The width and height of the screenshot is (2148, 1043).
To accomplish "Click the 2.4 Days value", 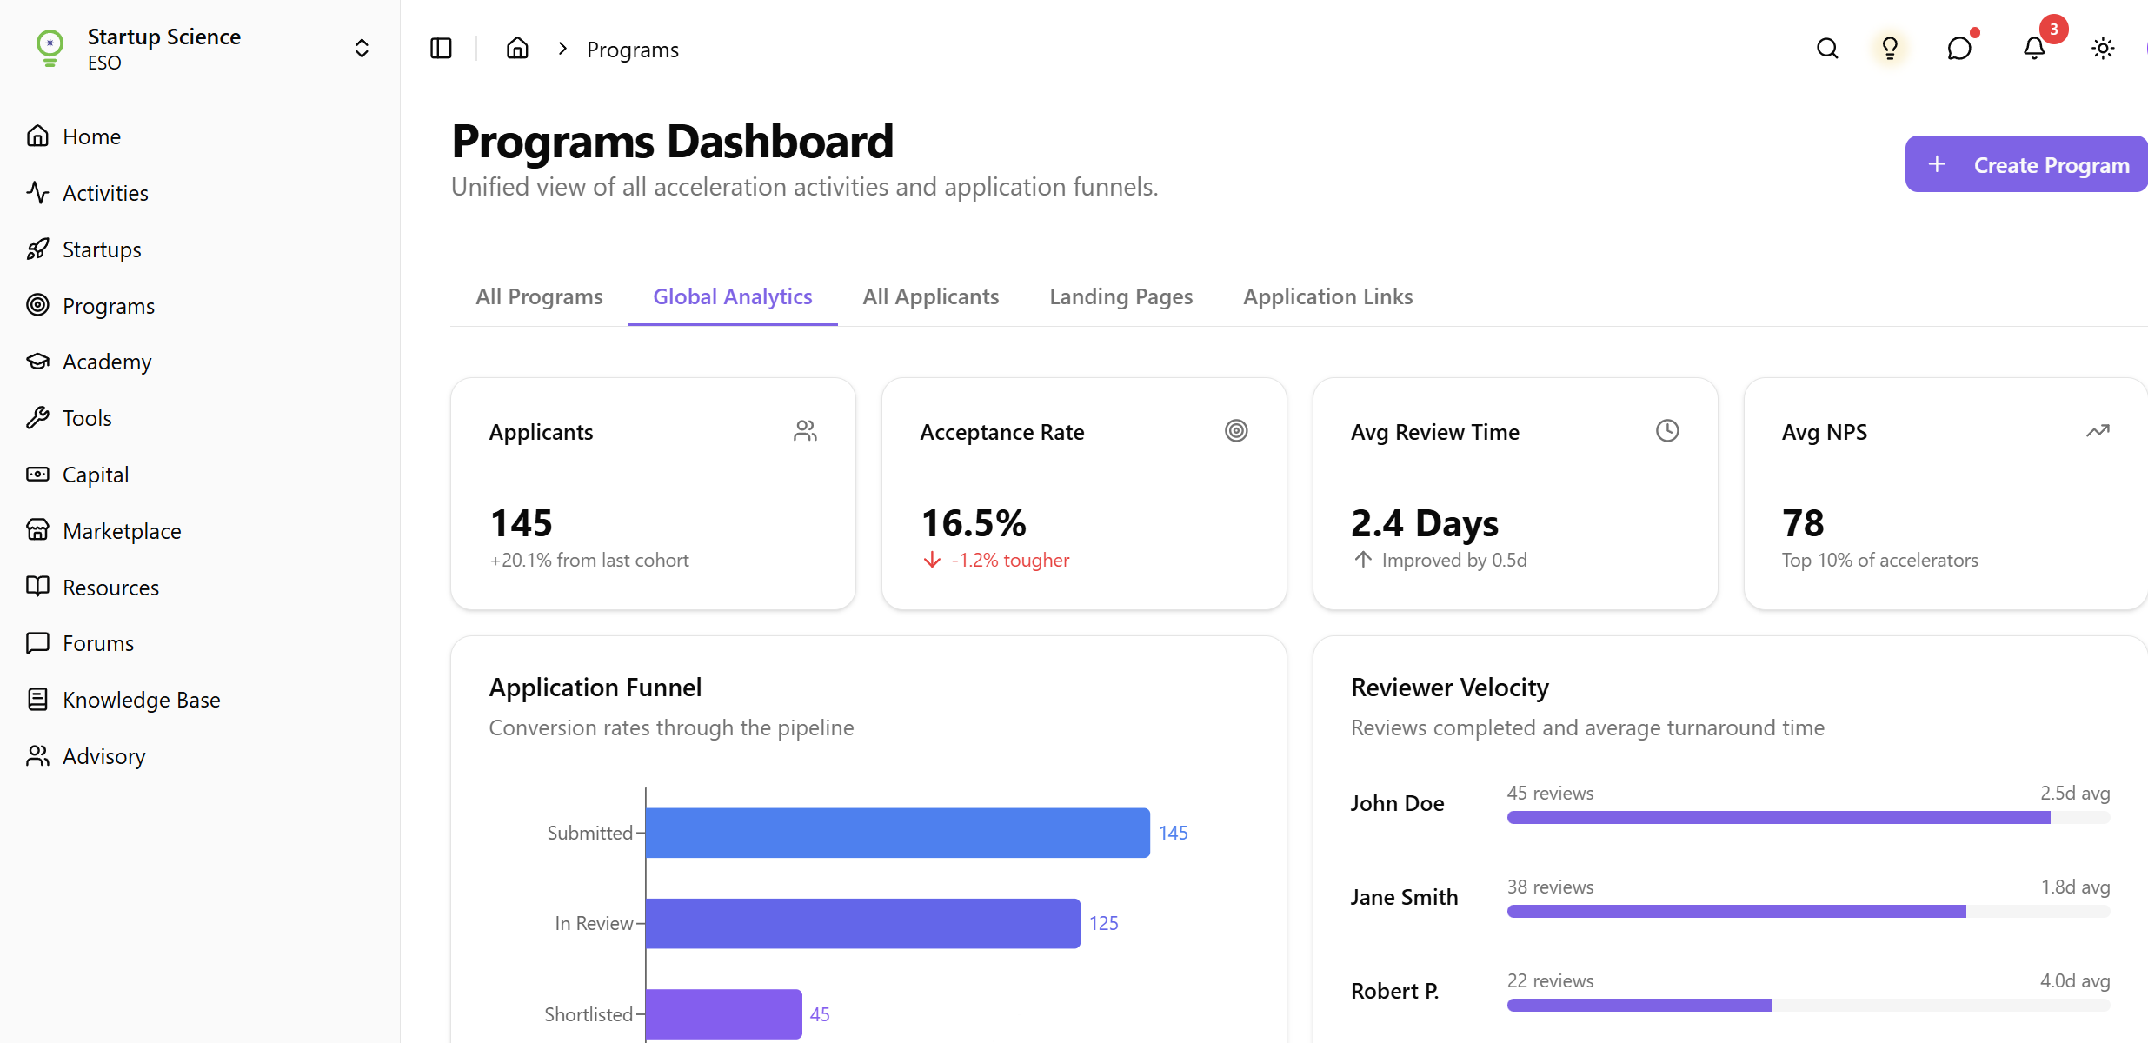I will [x=1425, y=523].
